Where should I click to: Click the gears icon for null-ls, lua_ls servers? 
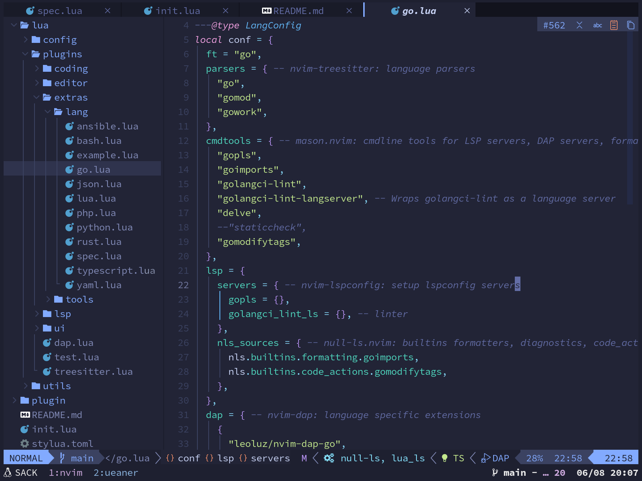tap(329, 458)
